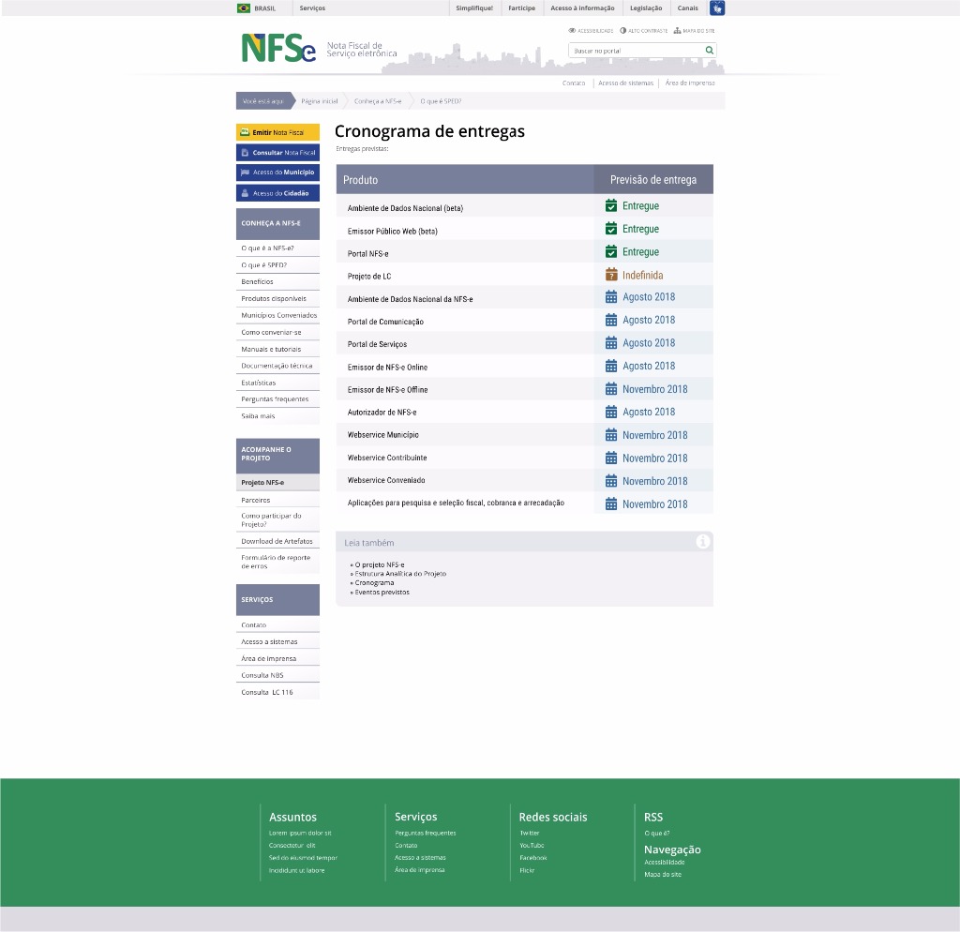Image resolution: width=960 pixels, height=932 pixels.
Task: Click the Acessibilidade eye icon
Action: point(572,30)
